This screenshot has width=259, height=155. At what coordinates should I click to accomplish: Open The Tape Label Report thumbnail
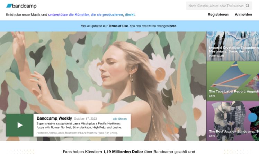pos(233,81)
